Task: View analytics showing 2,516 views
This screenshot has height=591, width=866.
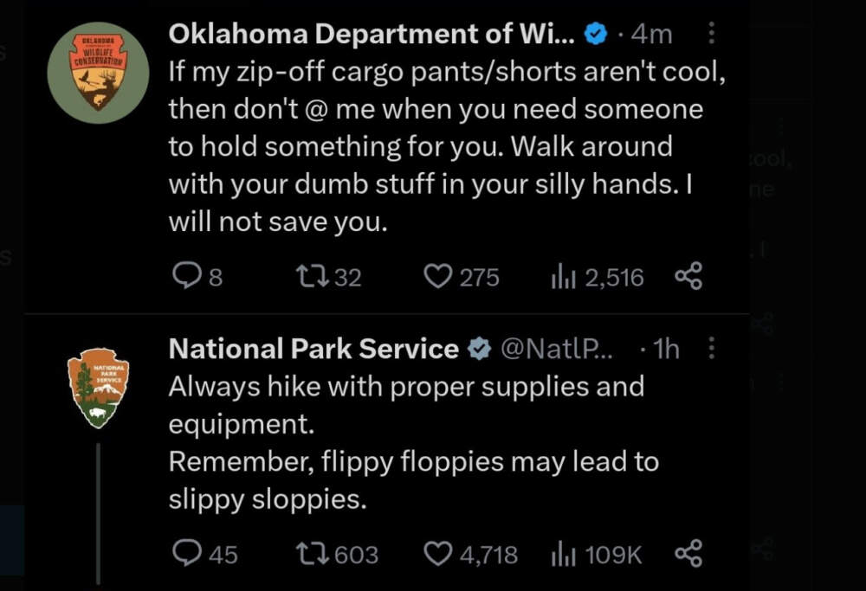Action: click(x=563, y=277)
